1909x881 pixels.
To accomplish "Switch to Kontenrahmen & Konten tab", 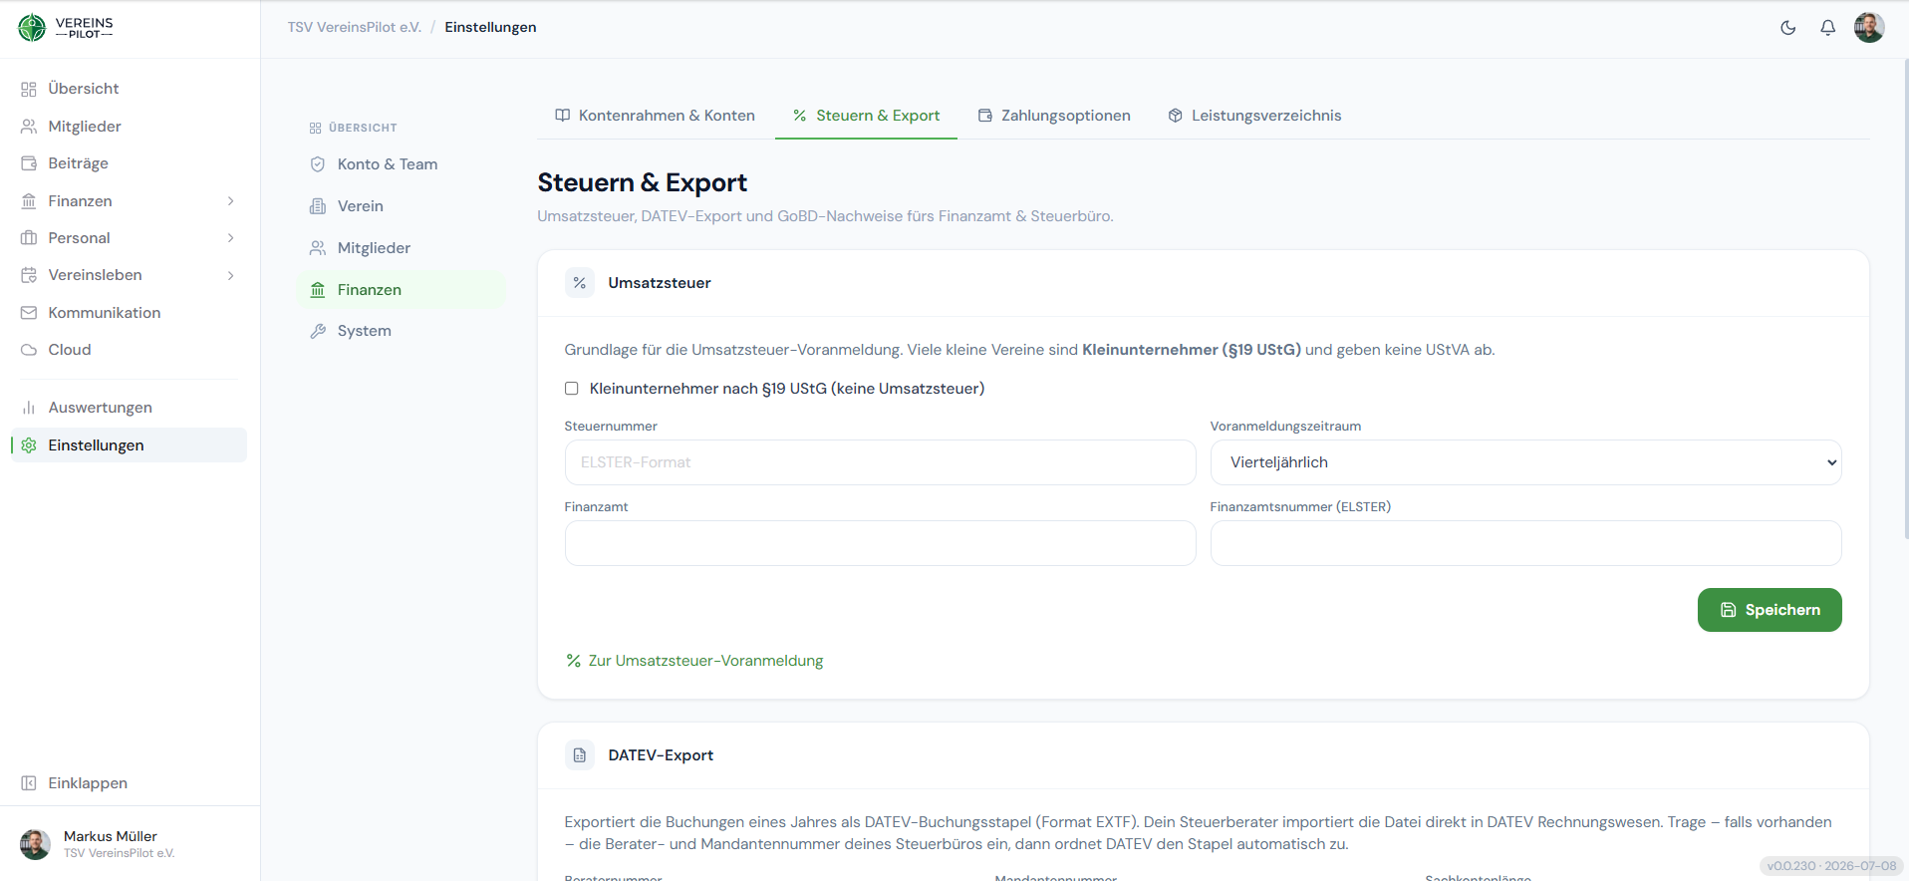I will (x=656, y=116).
